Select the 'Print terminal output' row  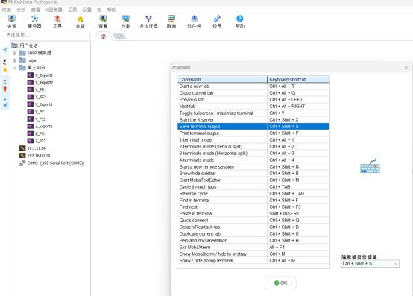coord(253,133)
